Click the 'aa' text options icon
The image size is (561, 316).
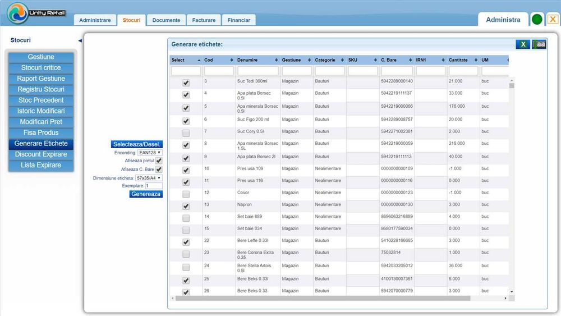(x=539, y=44)
